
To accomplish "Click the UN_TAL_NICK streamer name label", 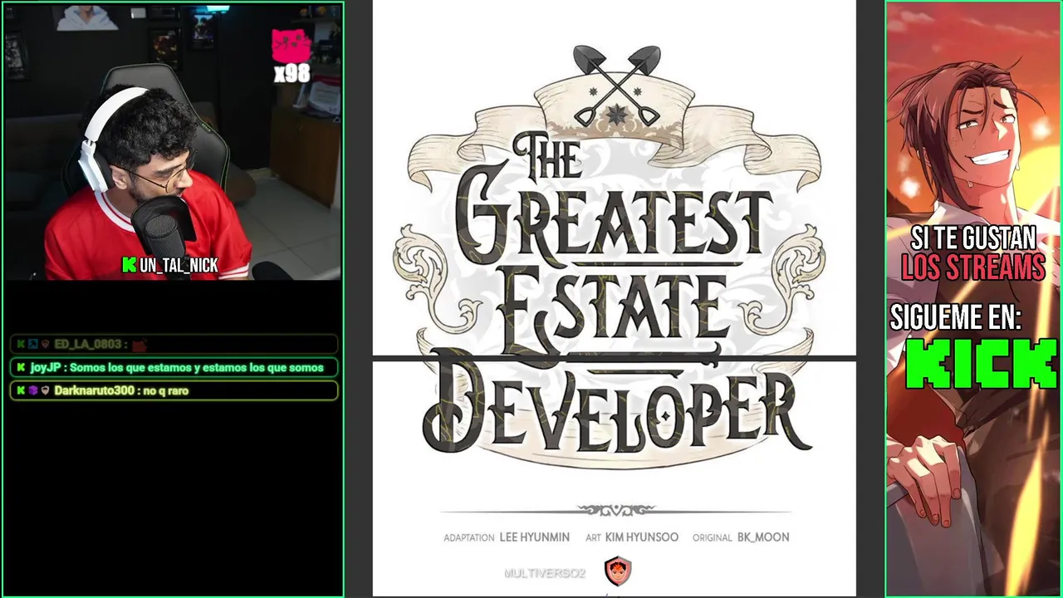I will click(179, 265).
